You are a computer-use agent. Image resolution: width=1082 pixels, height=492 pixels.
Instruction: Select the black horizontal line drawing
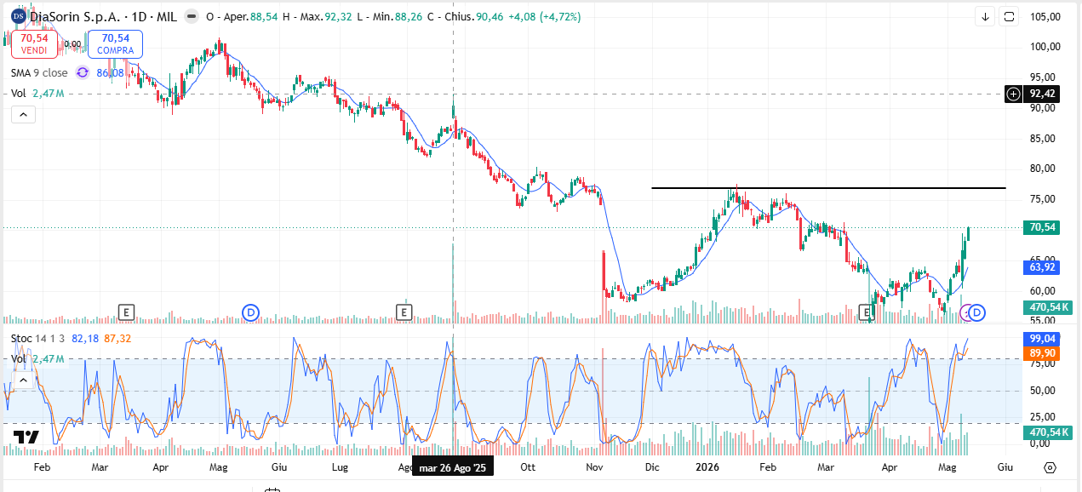(x=828, y=187)
